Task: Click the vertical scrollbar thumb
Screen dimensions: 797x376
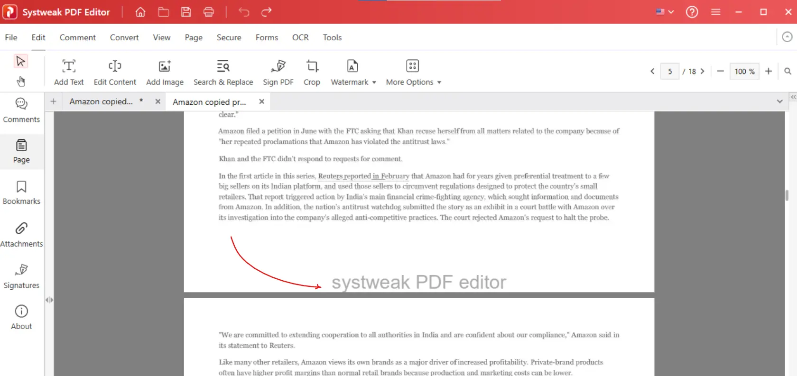Action: pyautogui.click(x=787, y=195)
